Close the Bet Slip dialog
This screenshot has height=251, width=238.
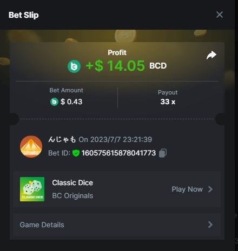pyautogui.click(x=220, y=15)
